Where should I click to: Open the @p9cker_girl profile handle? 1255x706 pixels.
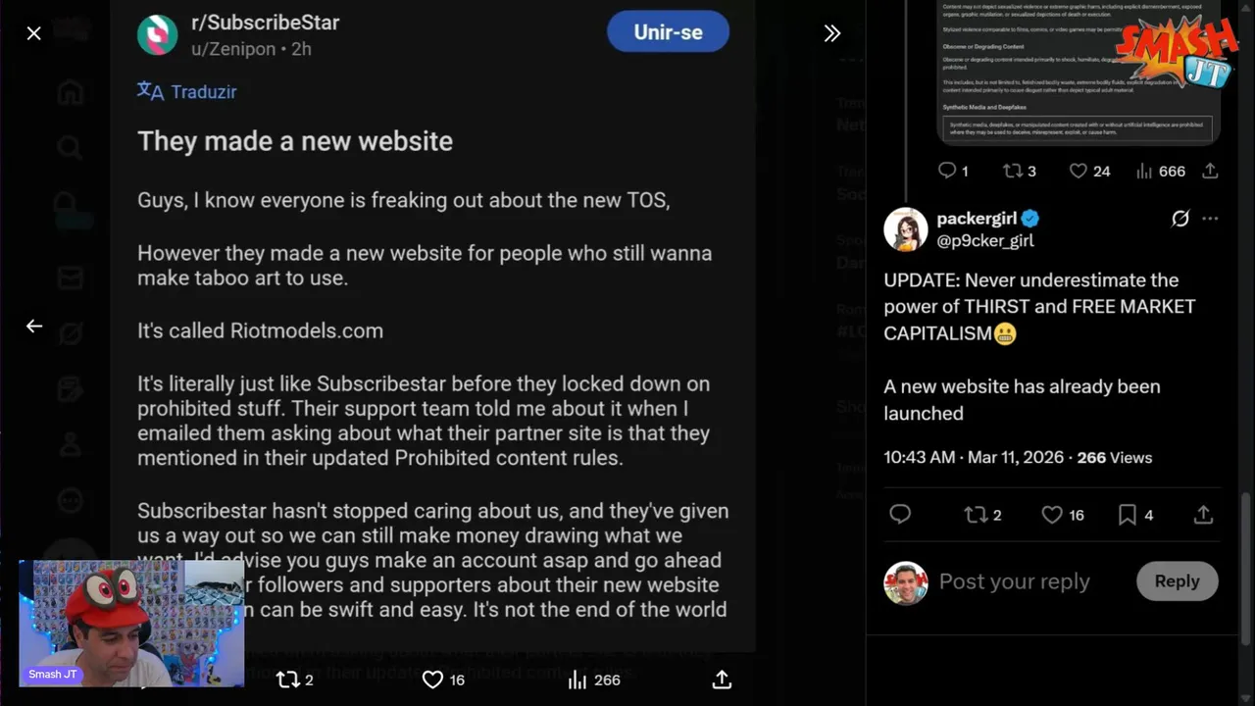[x=985, y=241]
